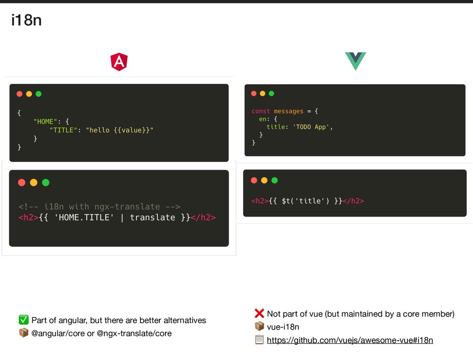
Task: Click red dot in Angular JSON code window
Action: pos(19,94)
